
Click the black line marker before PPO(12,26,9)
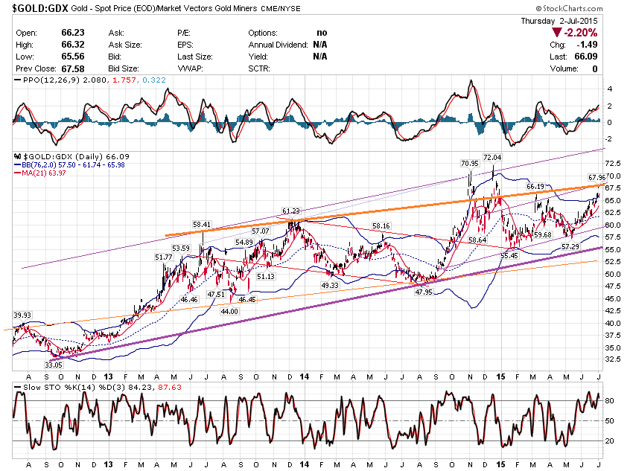click(x=17, y=80)
